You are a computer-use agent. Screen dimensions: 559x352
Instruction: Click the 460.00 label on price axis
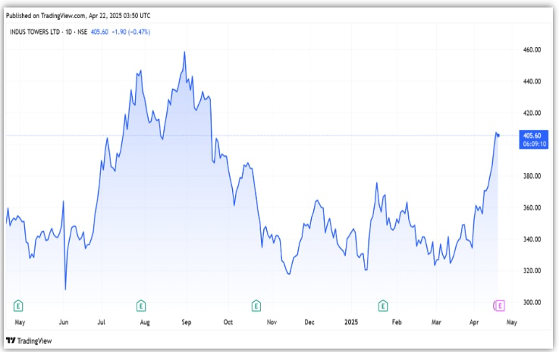pos(531,50)
